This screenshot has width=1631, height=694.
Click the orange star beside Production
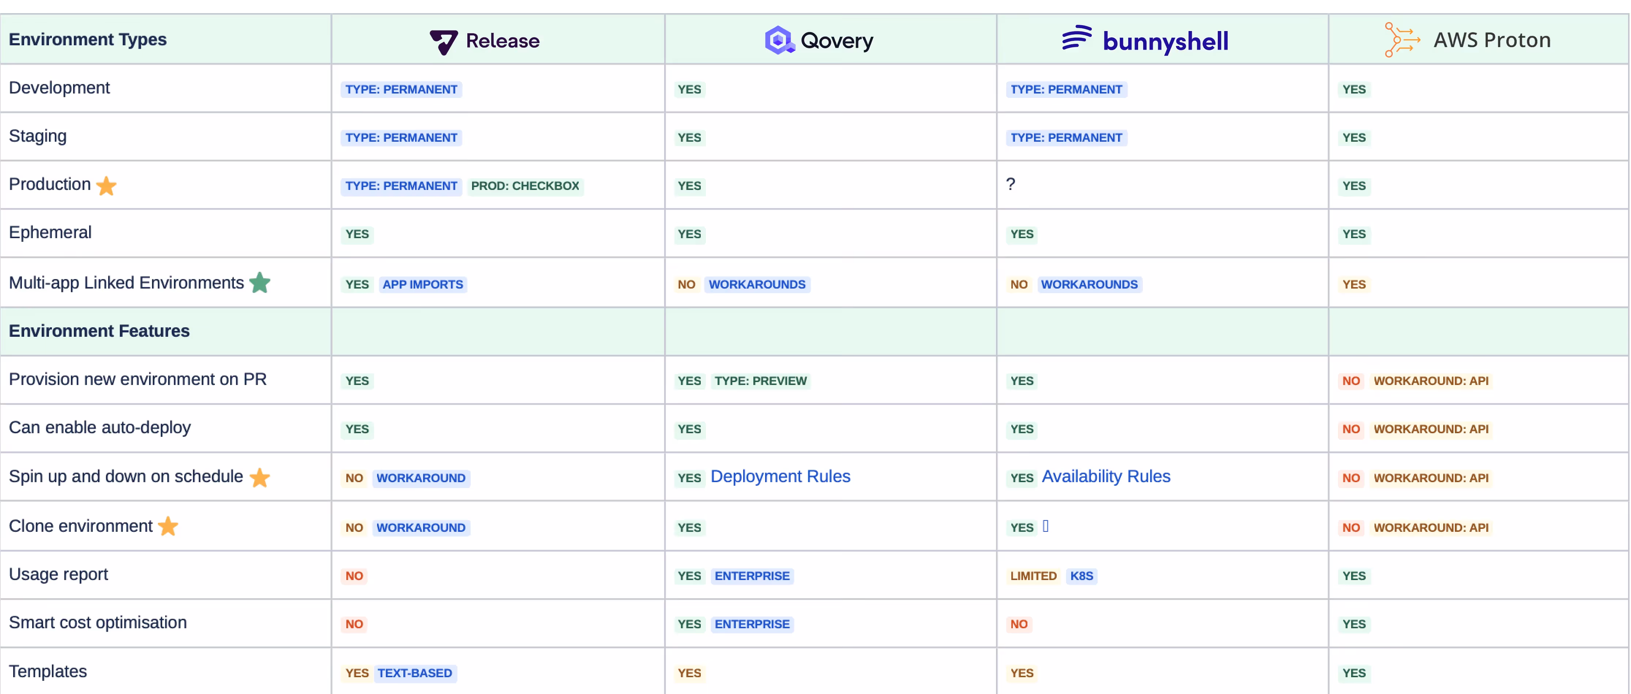click(106, 186)
